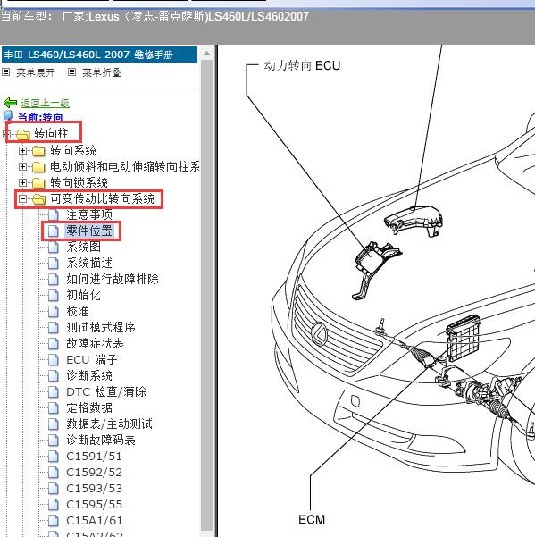Click the document icon beside 系统描述
535x537 pixels.
pos(53,263)
